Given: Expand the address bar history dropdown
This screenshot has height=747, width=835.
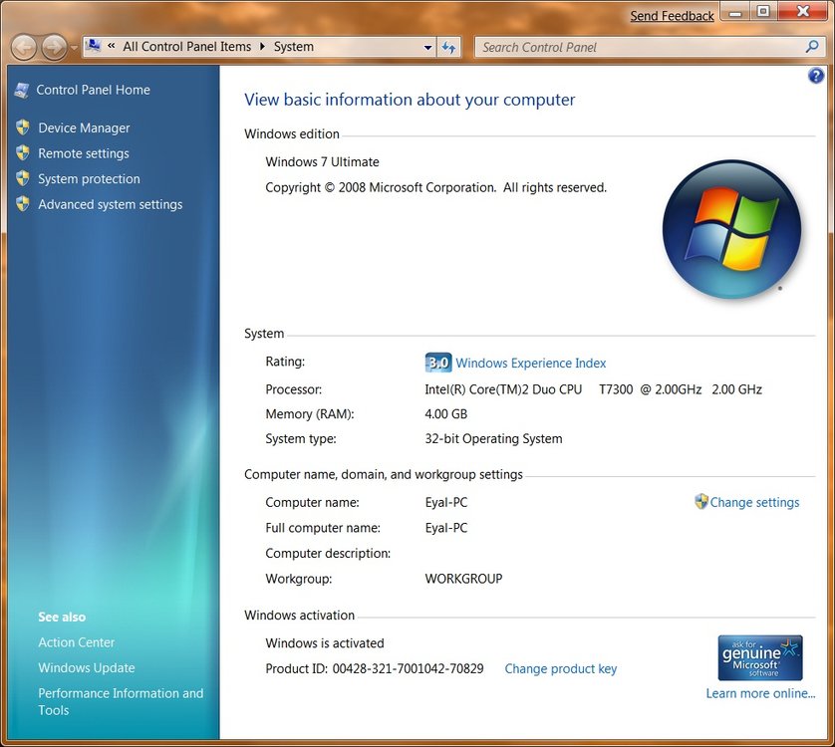Looking at the screenshot, I should [427, 48].
